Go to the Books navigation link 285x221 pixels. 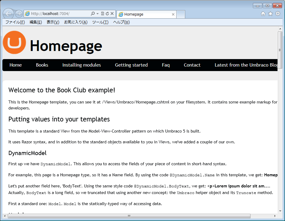coord(42,65)
